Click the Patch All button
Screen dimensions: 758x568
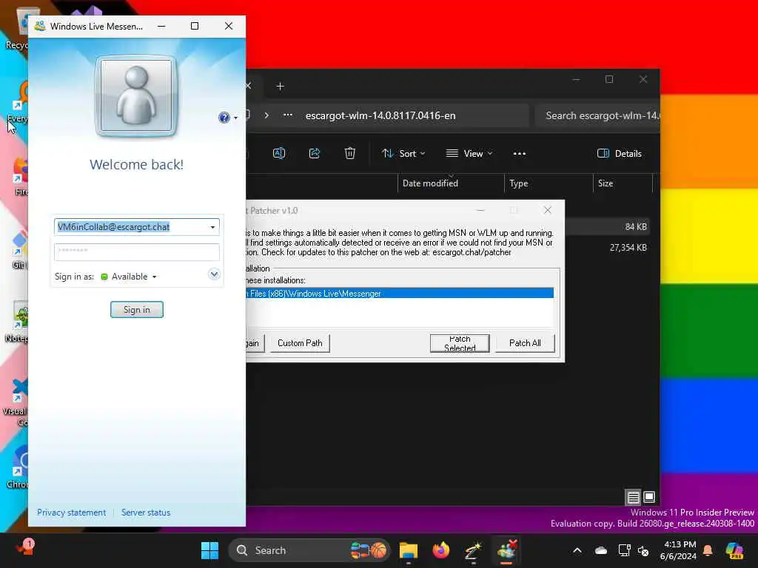(x=525, y=343)
